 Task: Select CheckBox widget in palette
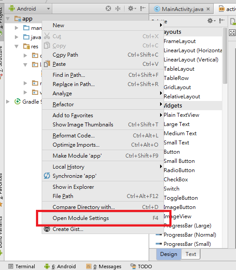pyautogui.click(x=176, y=180)
